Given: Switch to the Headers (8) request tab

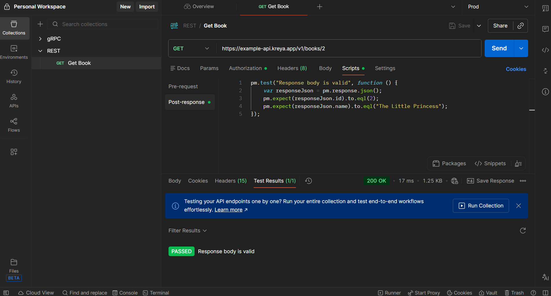Looking at the screenshot, I should tap(292, 68).
